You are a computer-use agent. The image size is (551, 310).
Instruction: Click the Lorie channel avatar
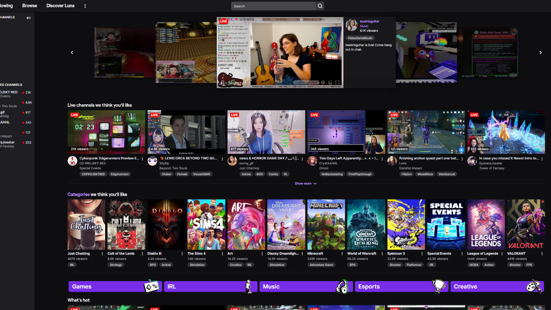[392, 161]
